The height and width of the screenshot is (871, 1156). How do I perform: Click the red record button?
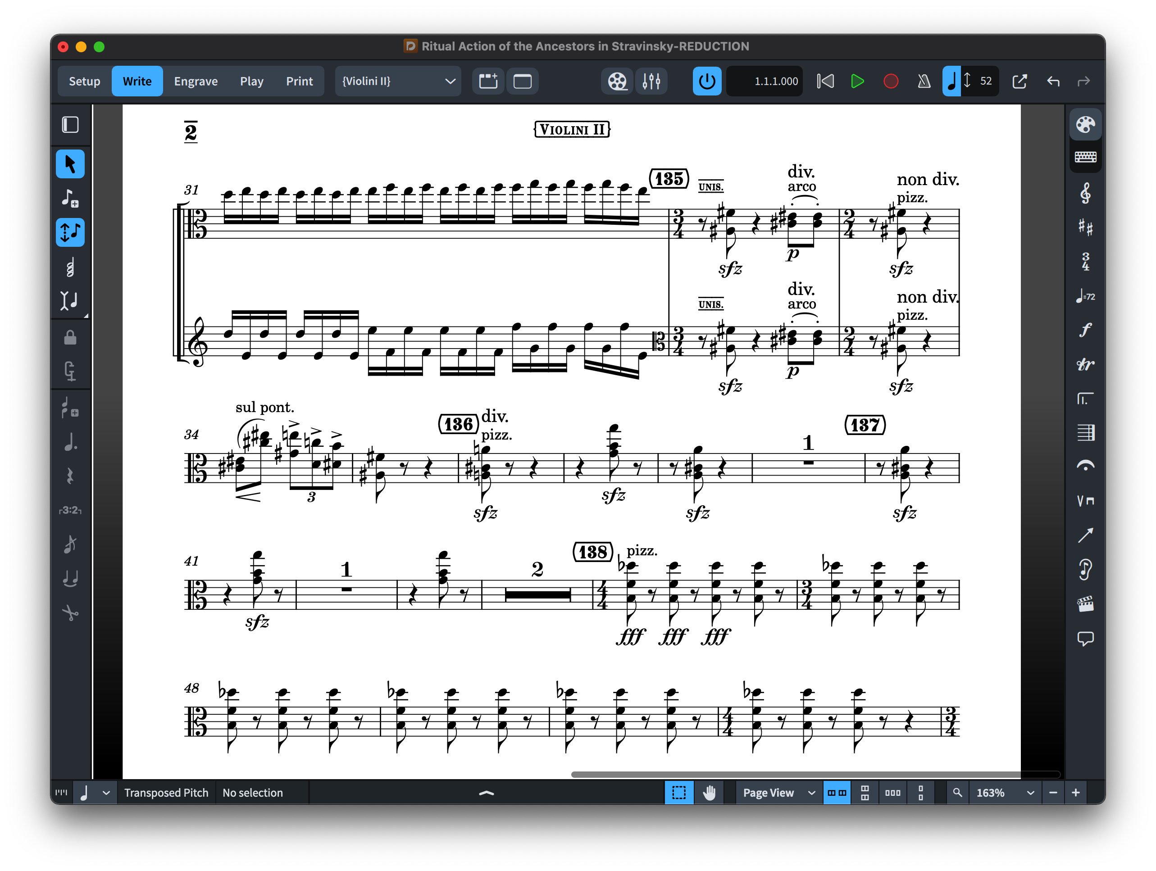click(x=891, y=81)
